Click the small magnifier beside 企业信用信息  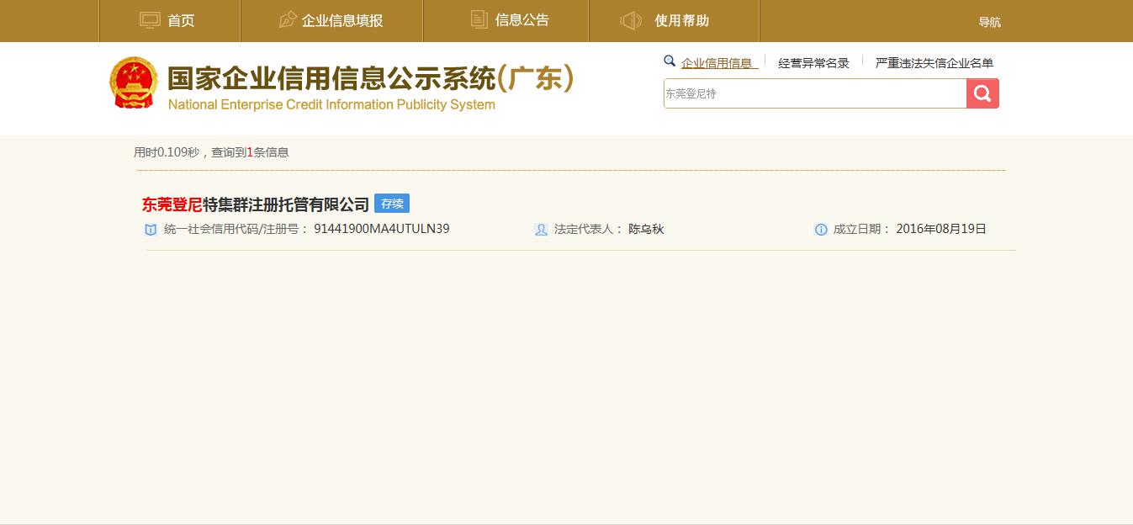pos(670,61)
